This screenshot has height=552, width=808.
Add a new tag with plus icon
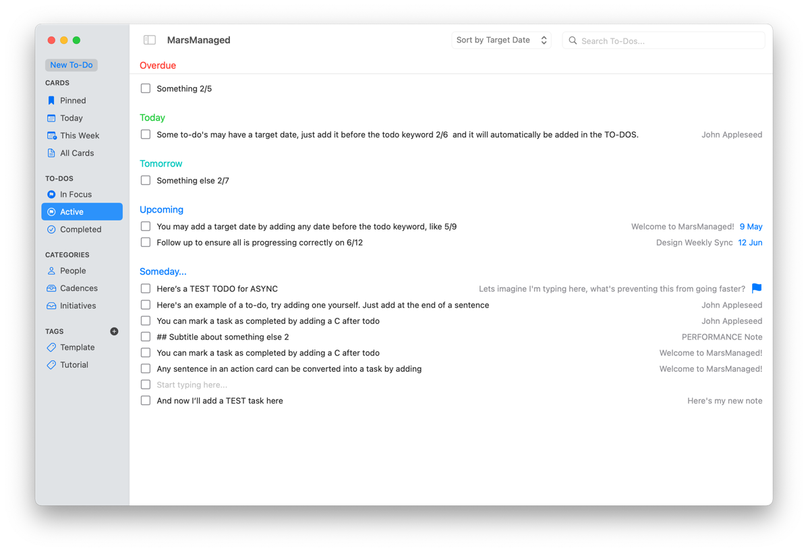pyautogui.click(x=115, y=331)
